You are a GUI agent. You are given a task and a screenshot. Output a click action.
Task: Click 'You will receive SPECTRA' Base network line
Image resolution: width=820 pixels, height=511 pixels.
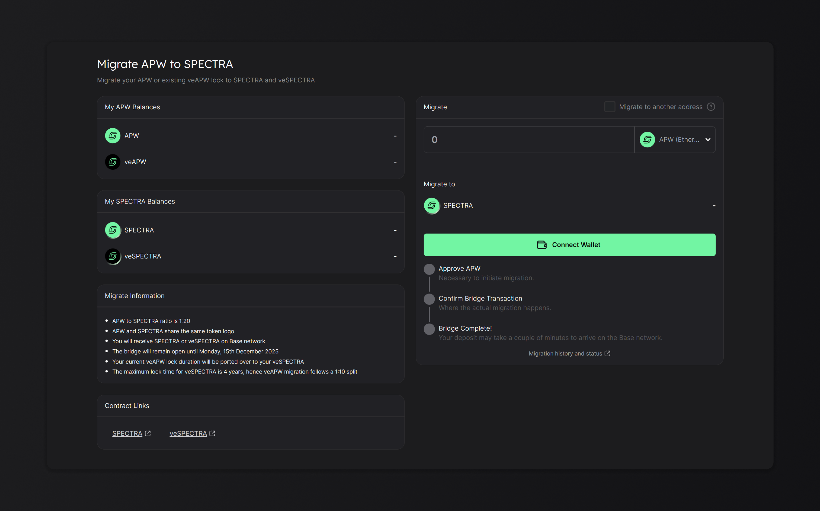click(189, 341)
